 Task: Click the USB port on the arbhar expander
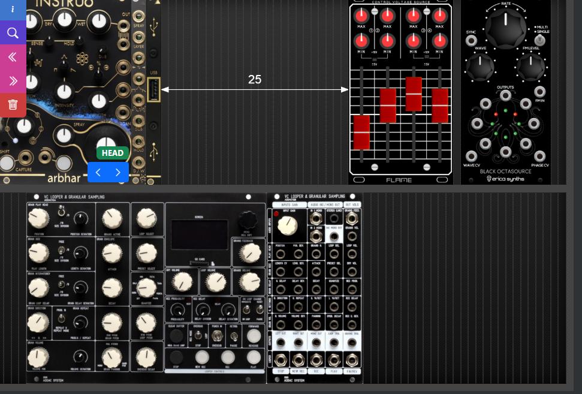coord(153,90)
